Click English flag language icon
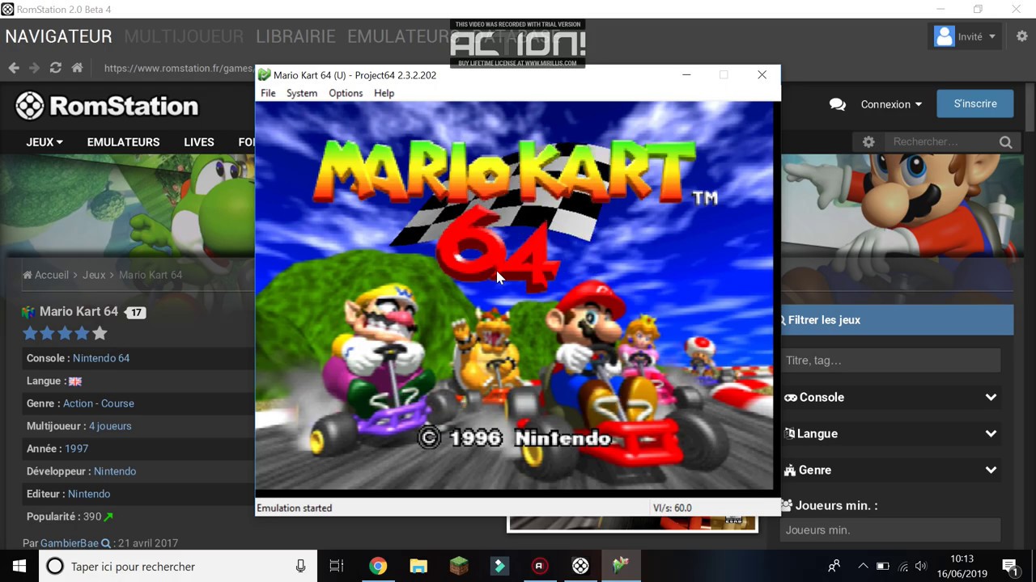The width and height of the screenshot is (1036, 582). [x=74, y=381]
